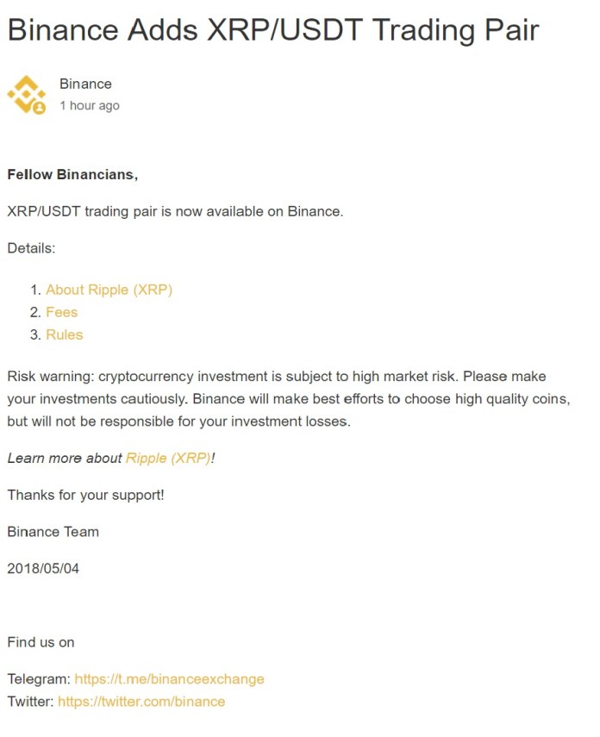Open the Rules link
Viewport: 600px width, 737px height.
(65, 334)
